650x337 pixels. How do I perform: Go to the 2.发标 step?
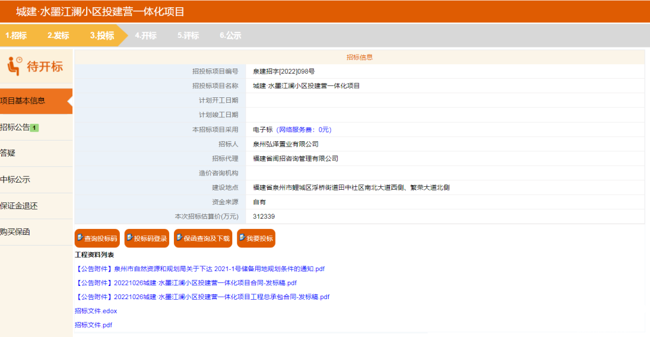pyautogui.click(x=58, y=35)
